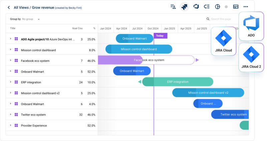The height and width of the screenshot is (141, 267).
Task: Click purple icon beside Mission control dashboard v2
Action: tap(16, 93)
